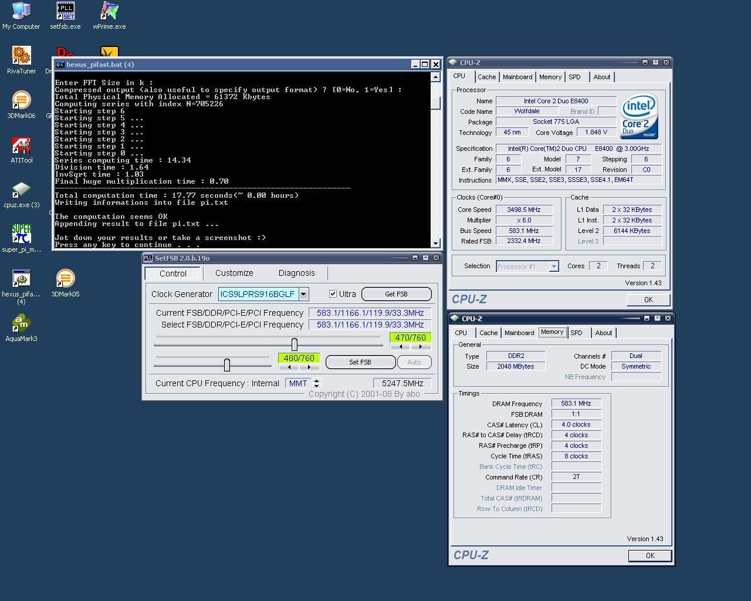Click the DRAM Frequency 583.1 MHz value

[x=576, y=403]
